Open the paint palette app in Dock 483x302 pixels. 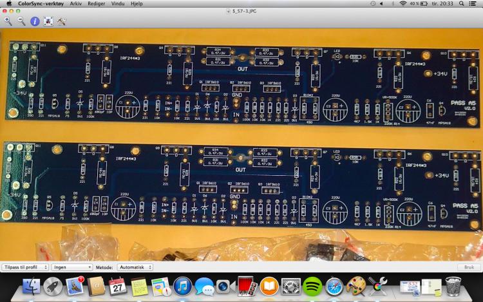coord(355,287)
